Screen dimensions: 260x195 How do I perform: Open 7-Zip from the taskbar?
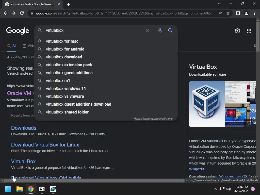pos(42,189)
